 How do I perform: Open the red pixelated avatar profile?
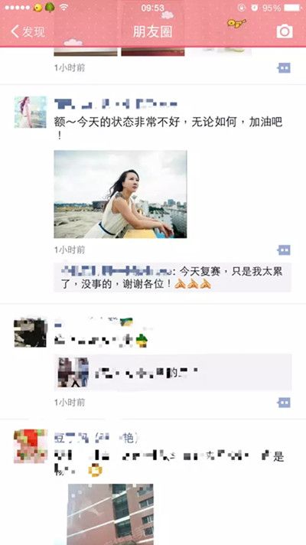tap(31, 446)
